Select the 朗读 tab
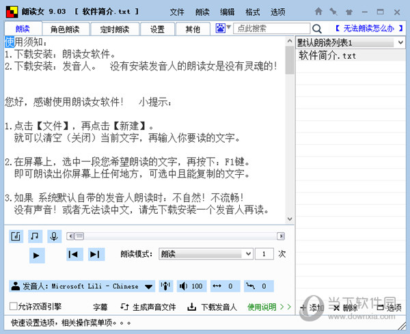This screenshot has width=410, height=334. (23, 29)
